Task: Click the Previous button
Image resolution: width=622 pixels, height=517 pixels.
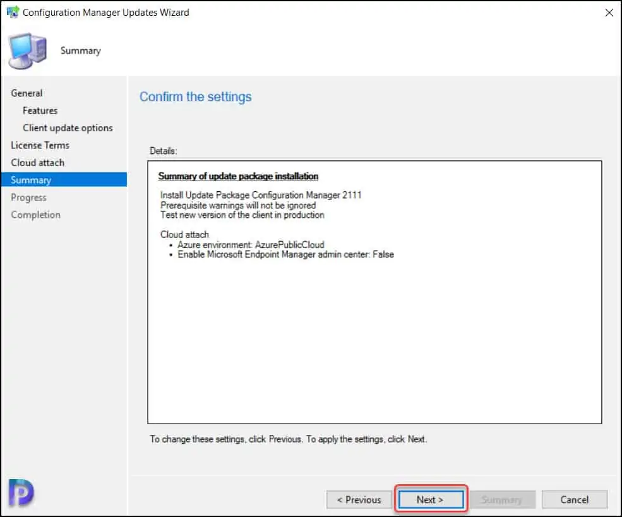Action: pos(359,499)
